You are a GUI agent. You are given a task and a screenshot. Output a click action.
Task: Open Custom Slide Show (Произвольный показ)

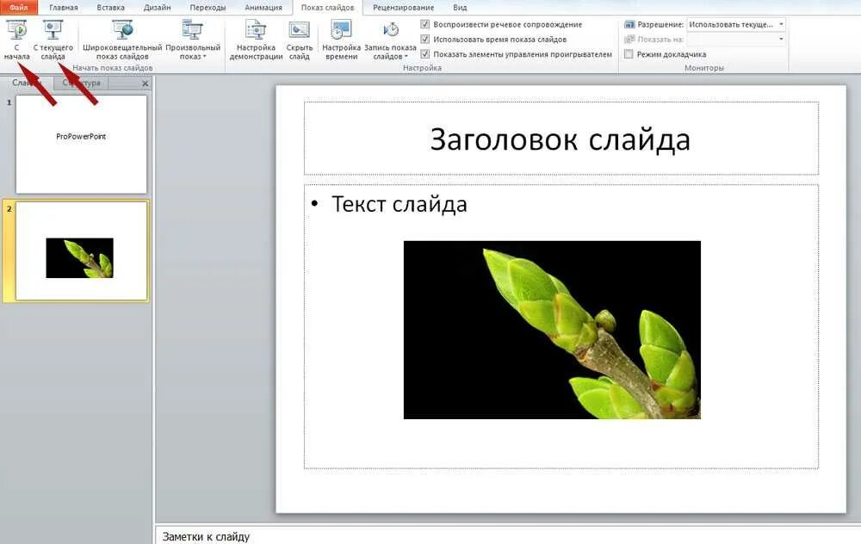point(193,40)
